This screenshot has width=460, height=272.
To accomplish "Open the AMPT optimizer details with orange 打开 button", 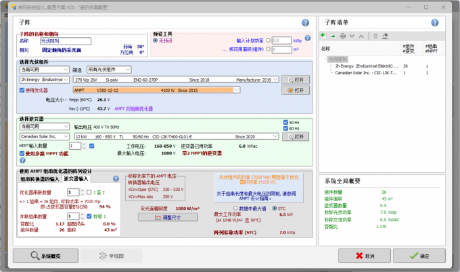I will (296, 90).
